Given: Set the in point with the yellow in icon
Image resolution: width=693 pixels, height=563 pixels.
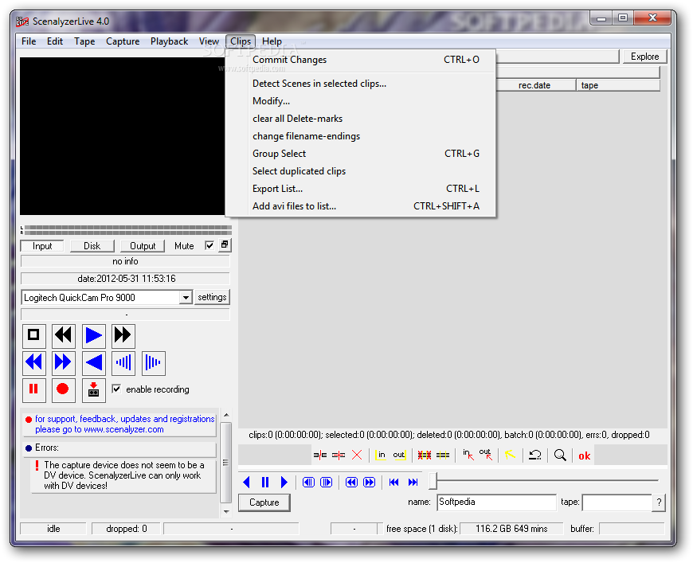Looking at the screenshot, I should (x=381, y=455).
